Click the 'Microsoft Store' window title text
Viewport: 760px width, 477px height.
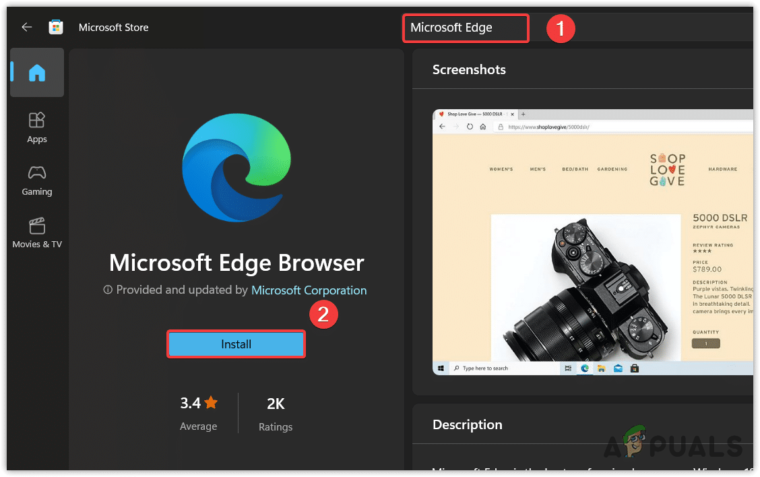pos(113,28)
